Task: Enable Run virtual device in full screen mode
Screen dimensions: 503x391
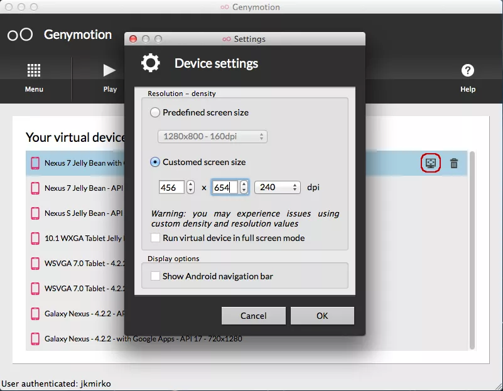Action: coord(156,238)
